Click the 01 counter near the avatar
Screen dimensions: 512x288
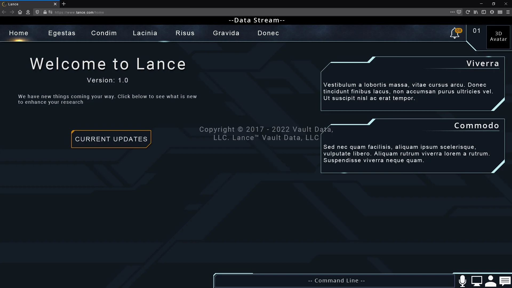click(477, 31)
